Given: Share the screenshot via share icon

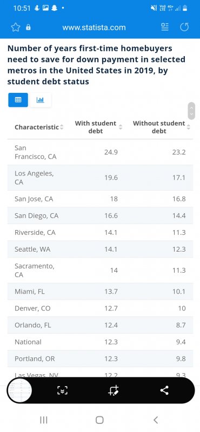Looking at the screenshot, I should tap(164, 390).
